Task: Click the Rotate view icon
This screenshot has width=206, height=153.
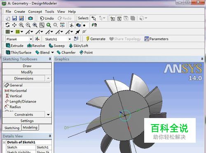Action: (7, 25)
